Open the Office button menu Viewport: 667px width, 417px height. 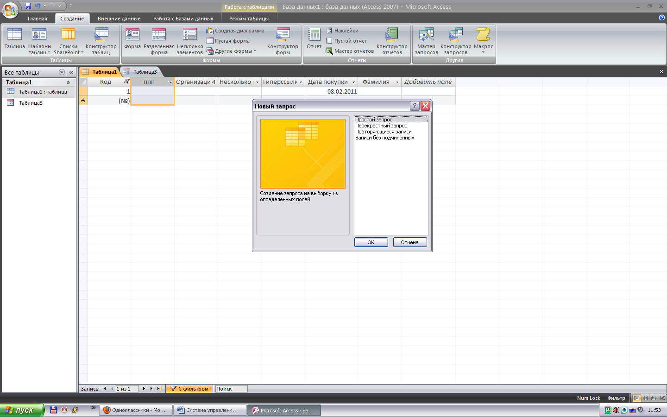click(x=10, y=10)
